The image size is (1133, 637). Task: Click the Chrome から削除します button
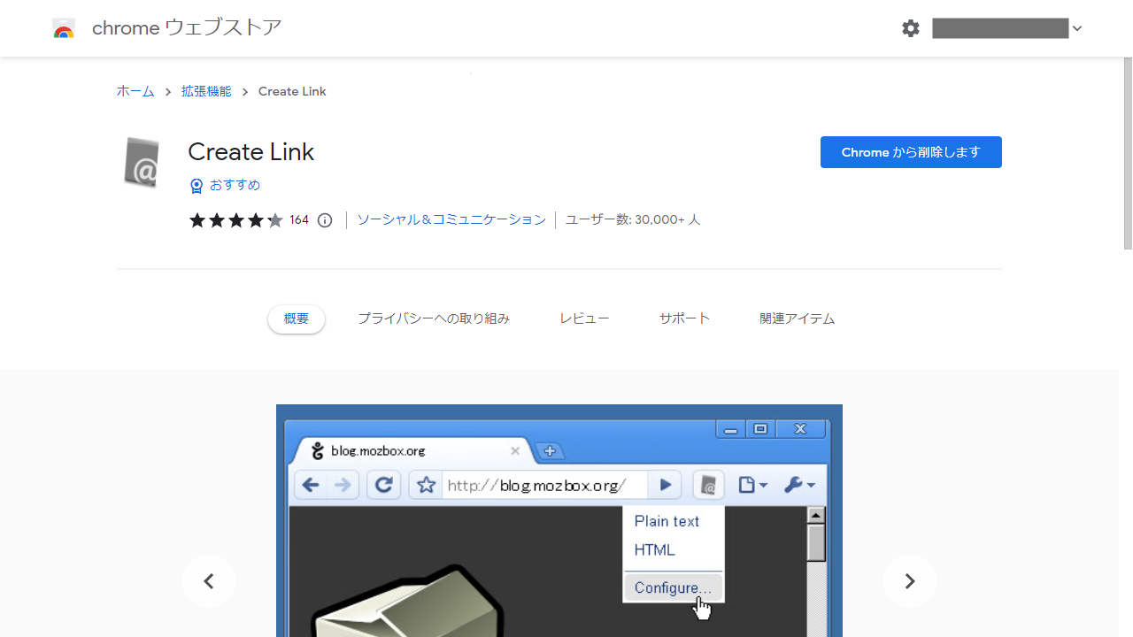point(911,152)
